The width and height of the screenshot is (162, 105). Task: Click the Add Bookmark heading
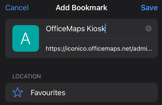[x=81, y=8]
